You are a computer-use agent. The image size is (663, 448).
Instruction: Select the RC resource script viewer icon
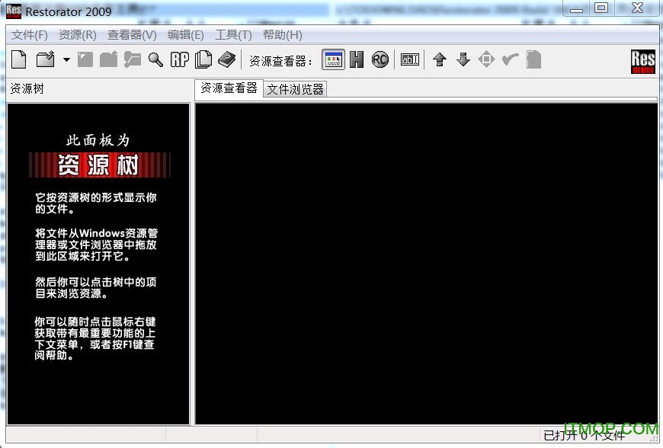380,59
